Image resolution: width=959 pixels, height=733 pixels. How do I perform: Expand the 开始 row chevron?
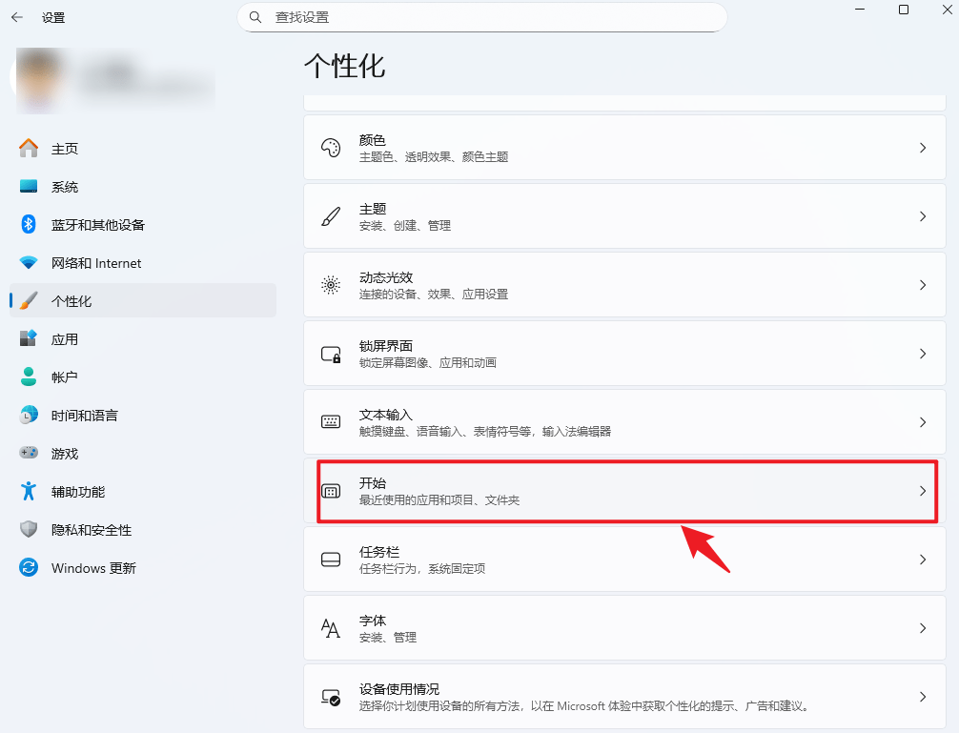click(x=922, y=491)
